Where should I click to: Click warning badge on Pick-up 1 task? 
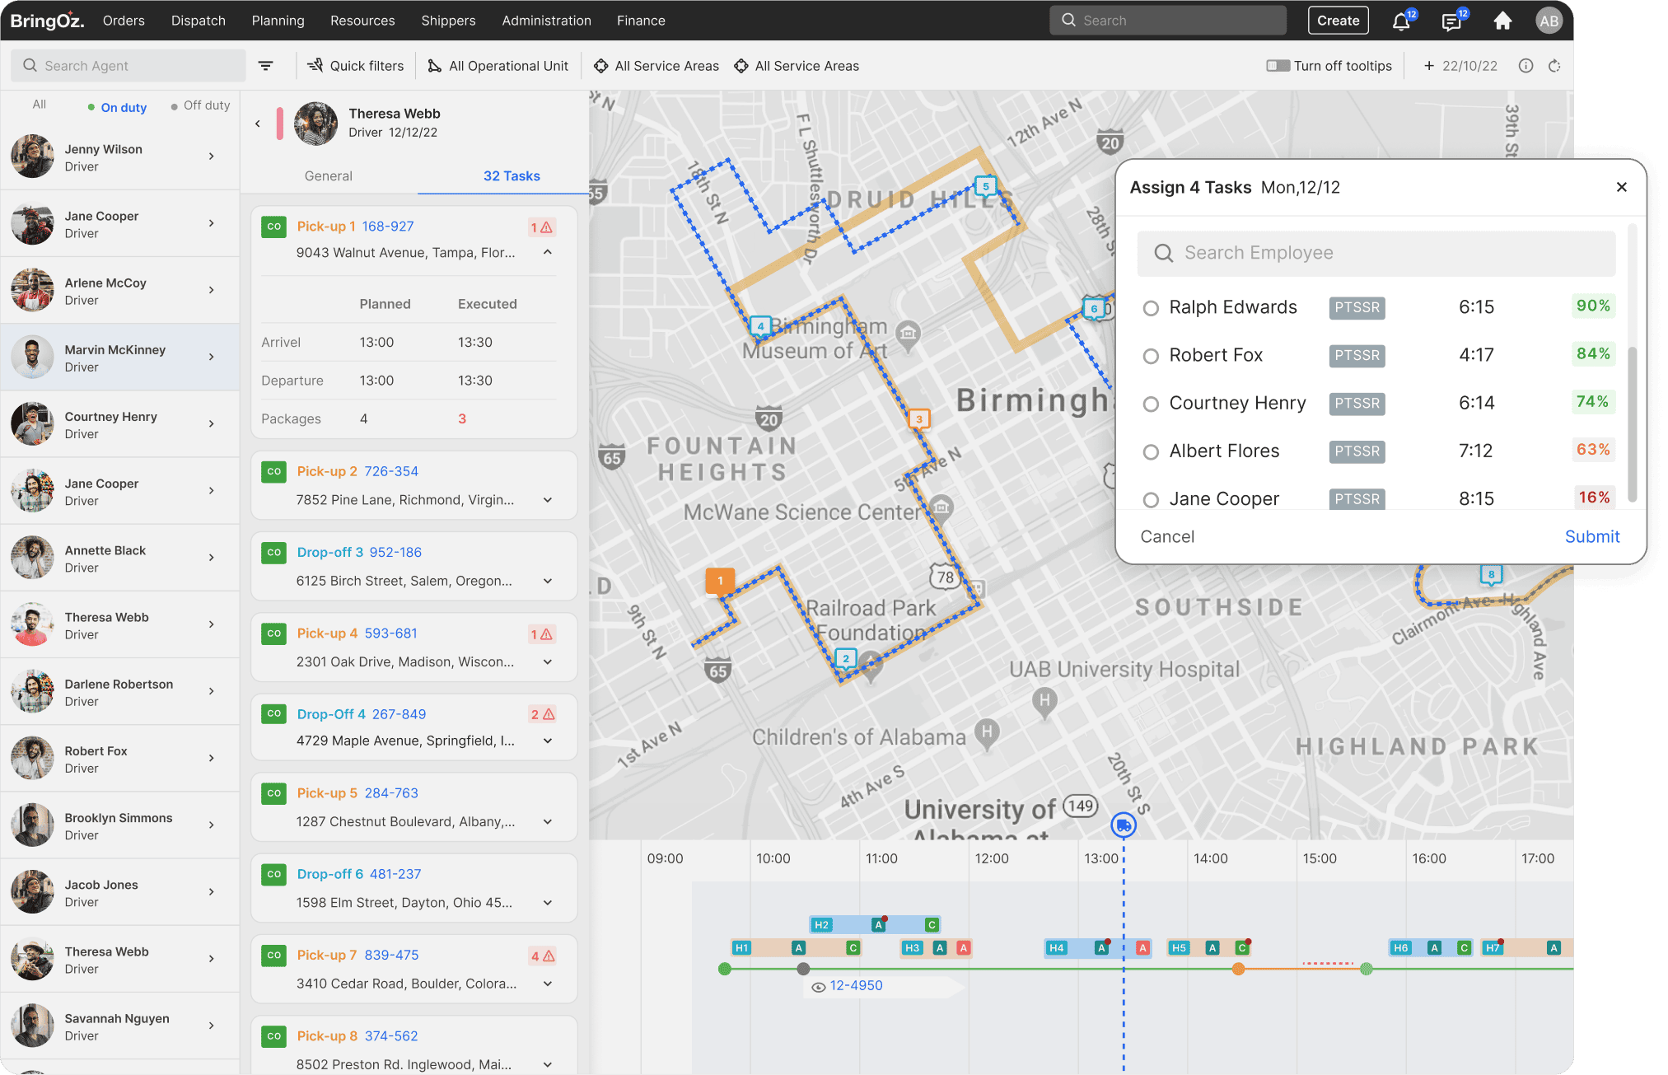[x=541, y=227]
